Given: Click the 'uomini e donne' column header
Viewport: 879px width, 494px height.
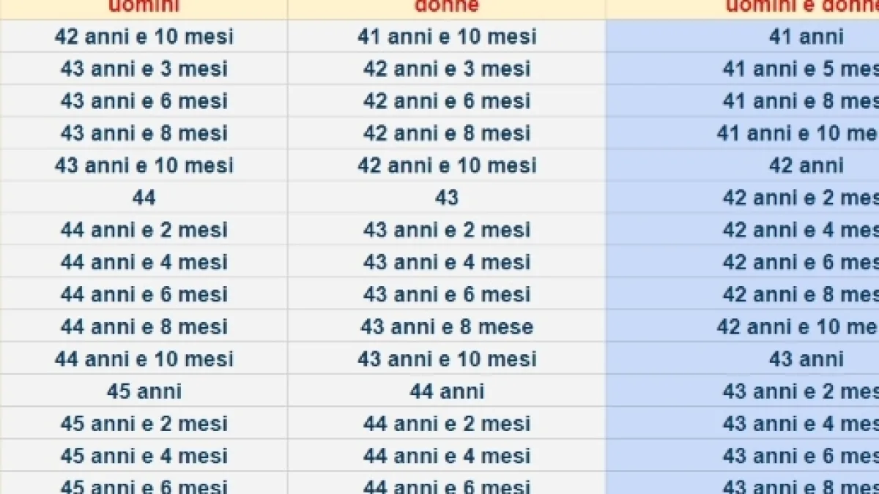Looking at the screenshot, I should [802, 7].
